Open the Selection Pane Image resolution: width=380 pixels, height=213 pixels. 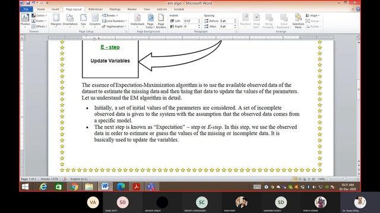[298, 21]
